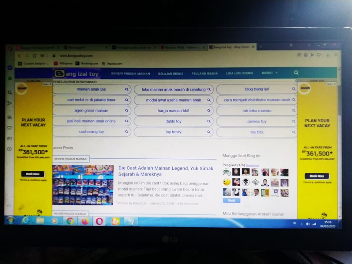Launch Opera from the taskbar
The width and height of the screenshot is (352, 264).
99,221
